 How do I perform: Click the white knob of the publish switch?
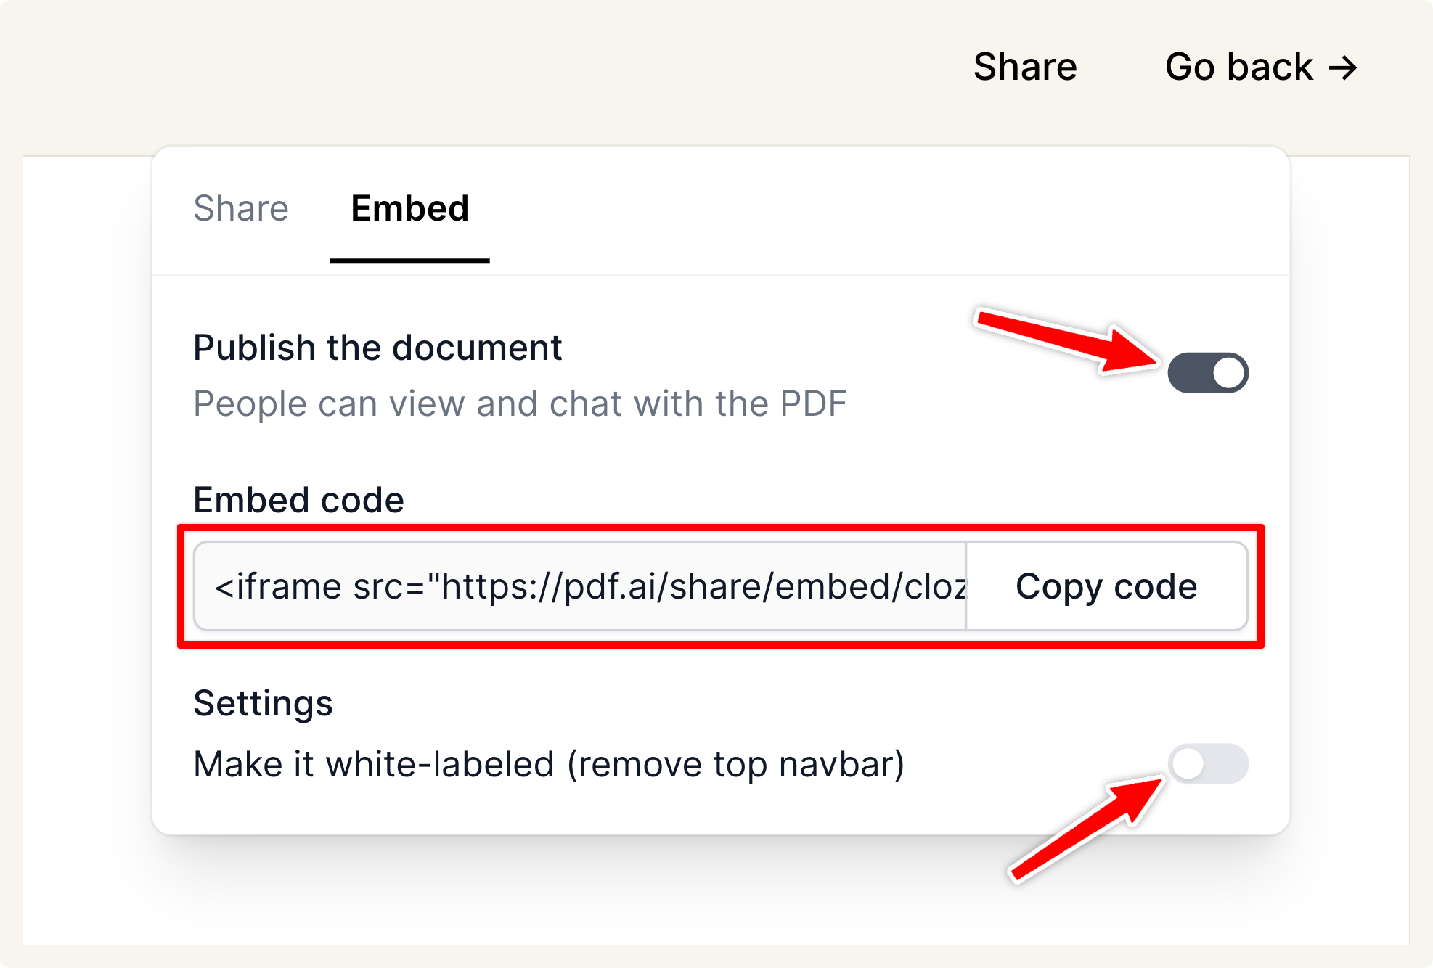tap(1228, 373)
